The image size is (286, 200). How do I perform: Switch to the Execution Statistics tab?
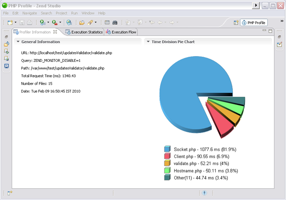tap(84, 32)
